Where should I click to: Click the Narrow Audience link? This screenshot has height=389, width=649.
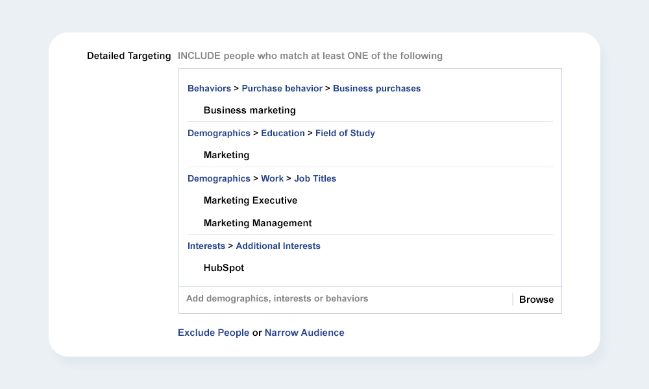point(304,333)
